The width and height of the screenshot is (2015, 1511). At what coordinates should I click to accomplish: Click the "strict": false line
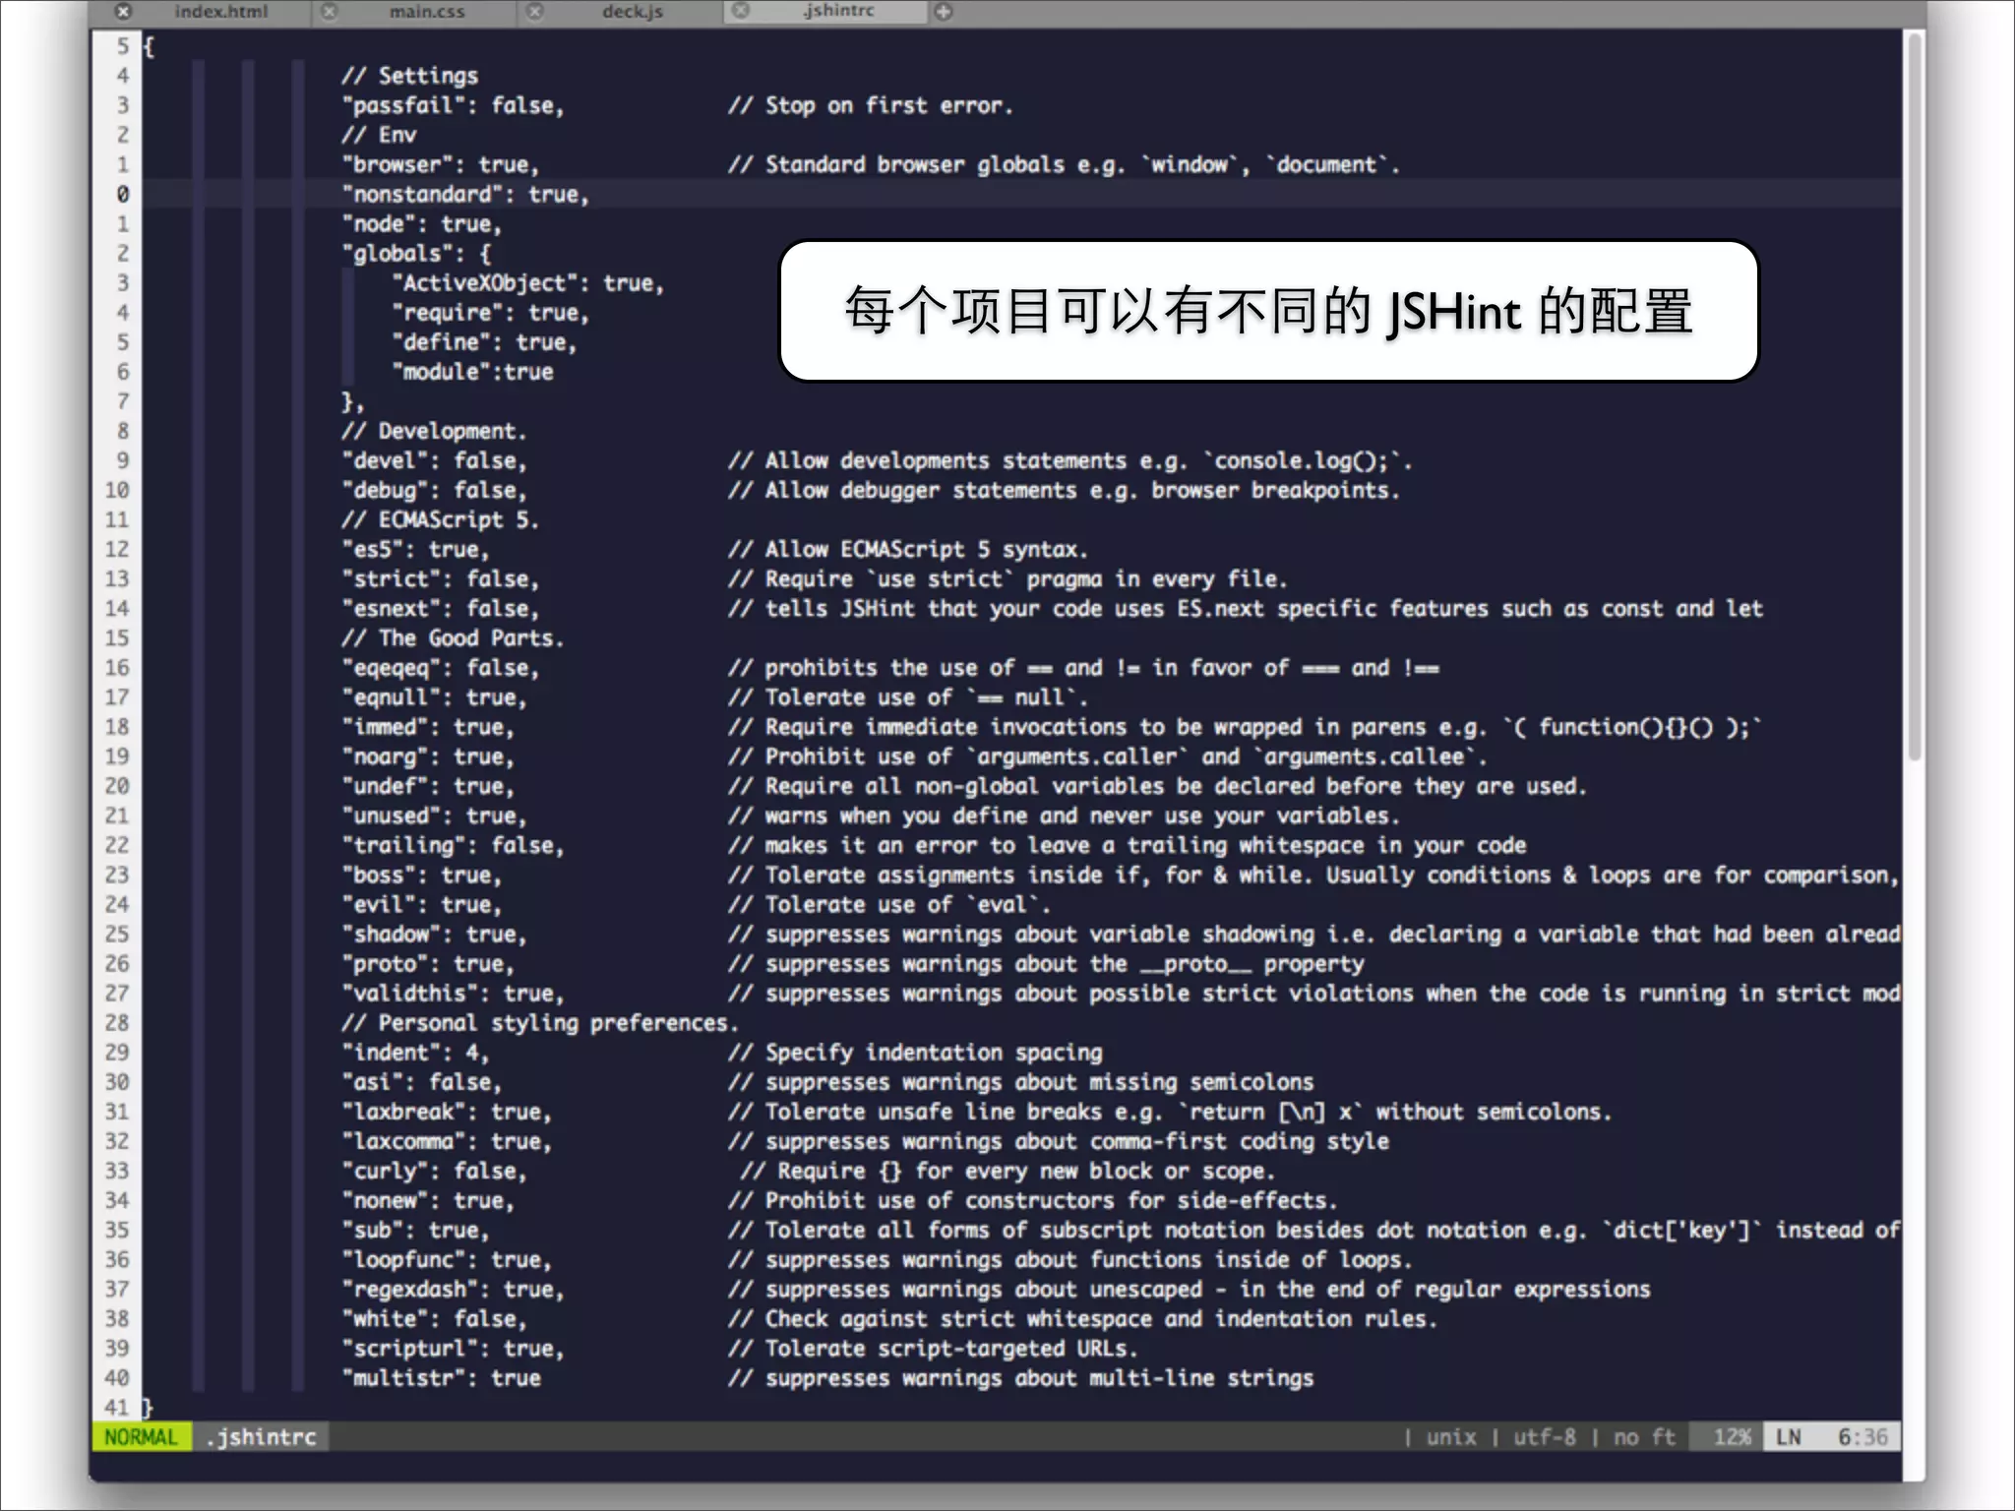click(440, 578)
